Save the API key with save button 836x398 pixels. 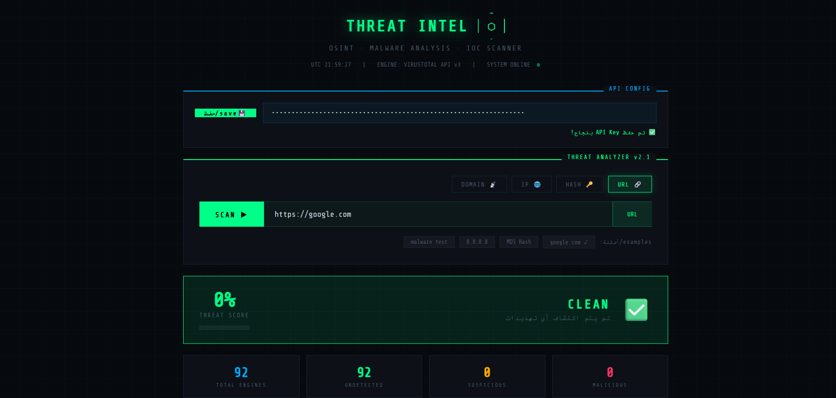[x=226, y=113]
